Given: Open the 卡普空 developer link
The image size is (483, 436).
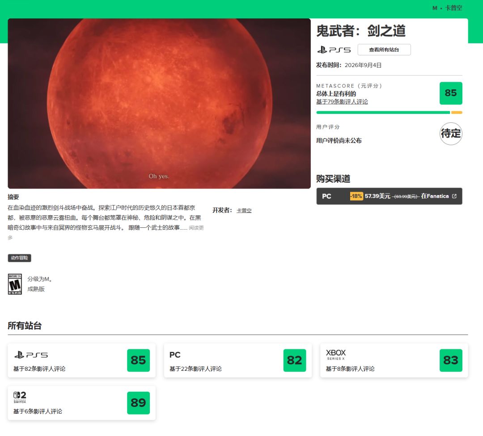Looking at the screenshot, I should 244,210.
